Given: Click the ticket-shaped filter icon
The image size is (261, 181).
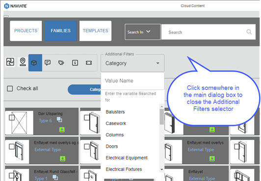Looking at the screenshot, I should [89, 63].
